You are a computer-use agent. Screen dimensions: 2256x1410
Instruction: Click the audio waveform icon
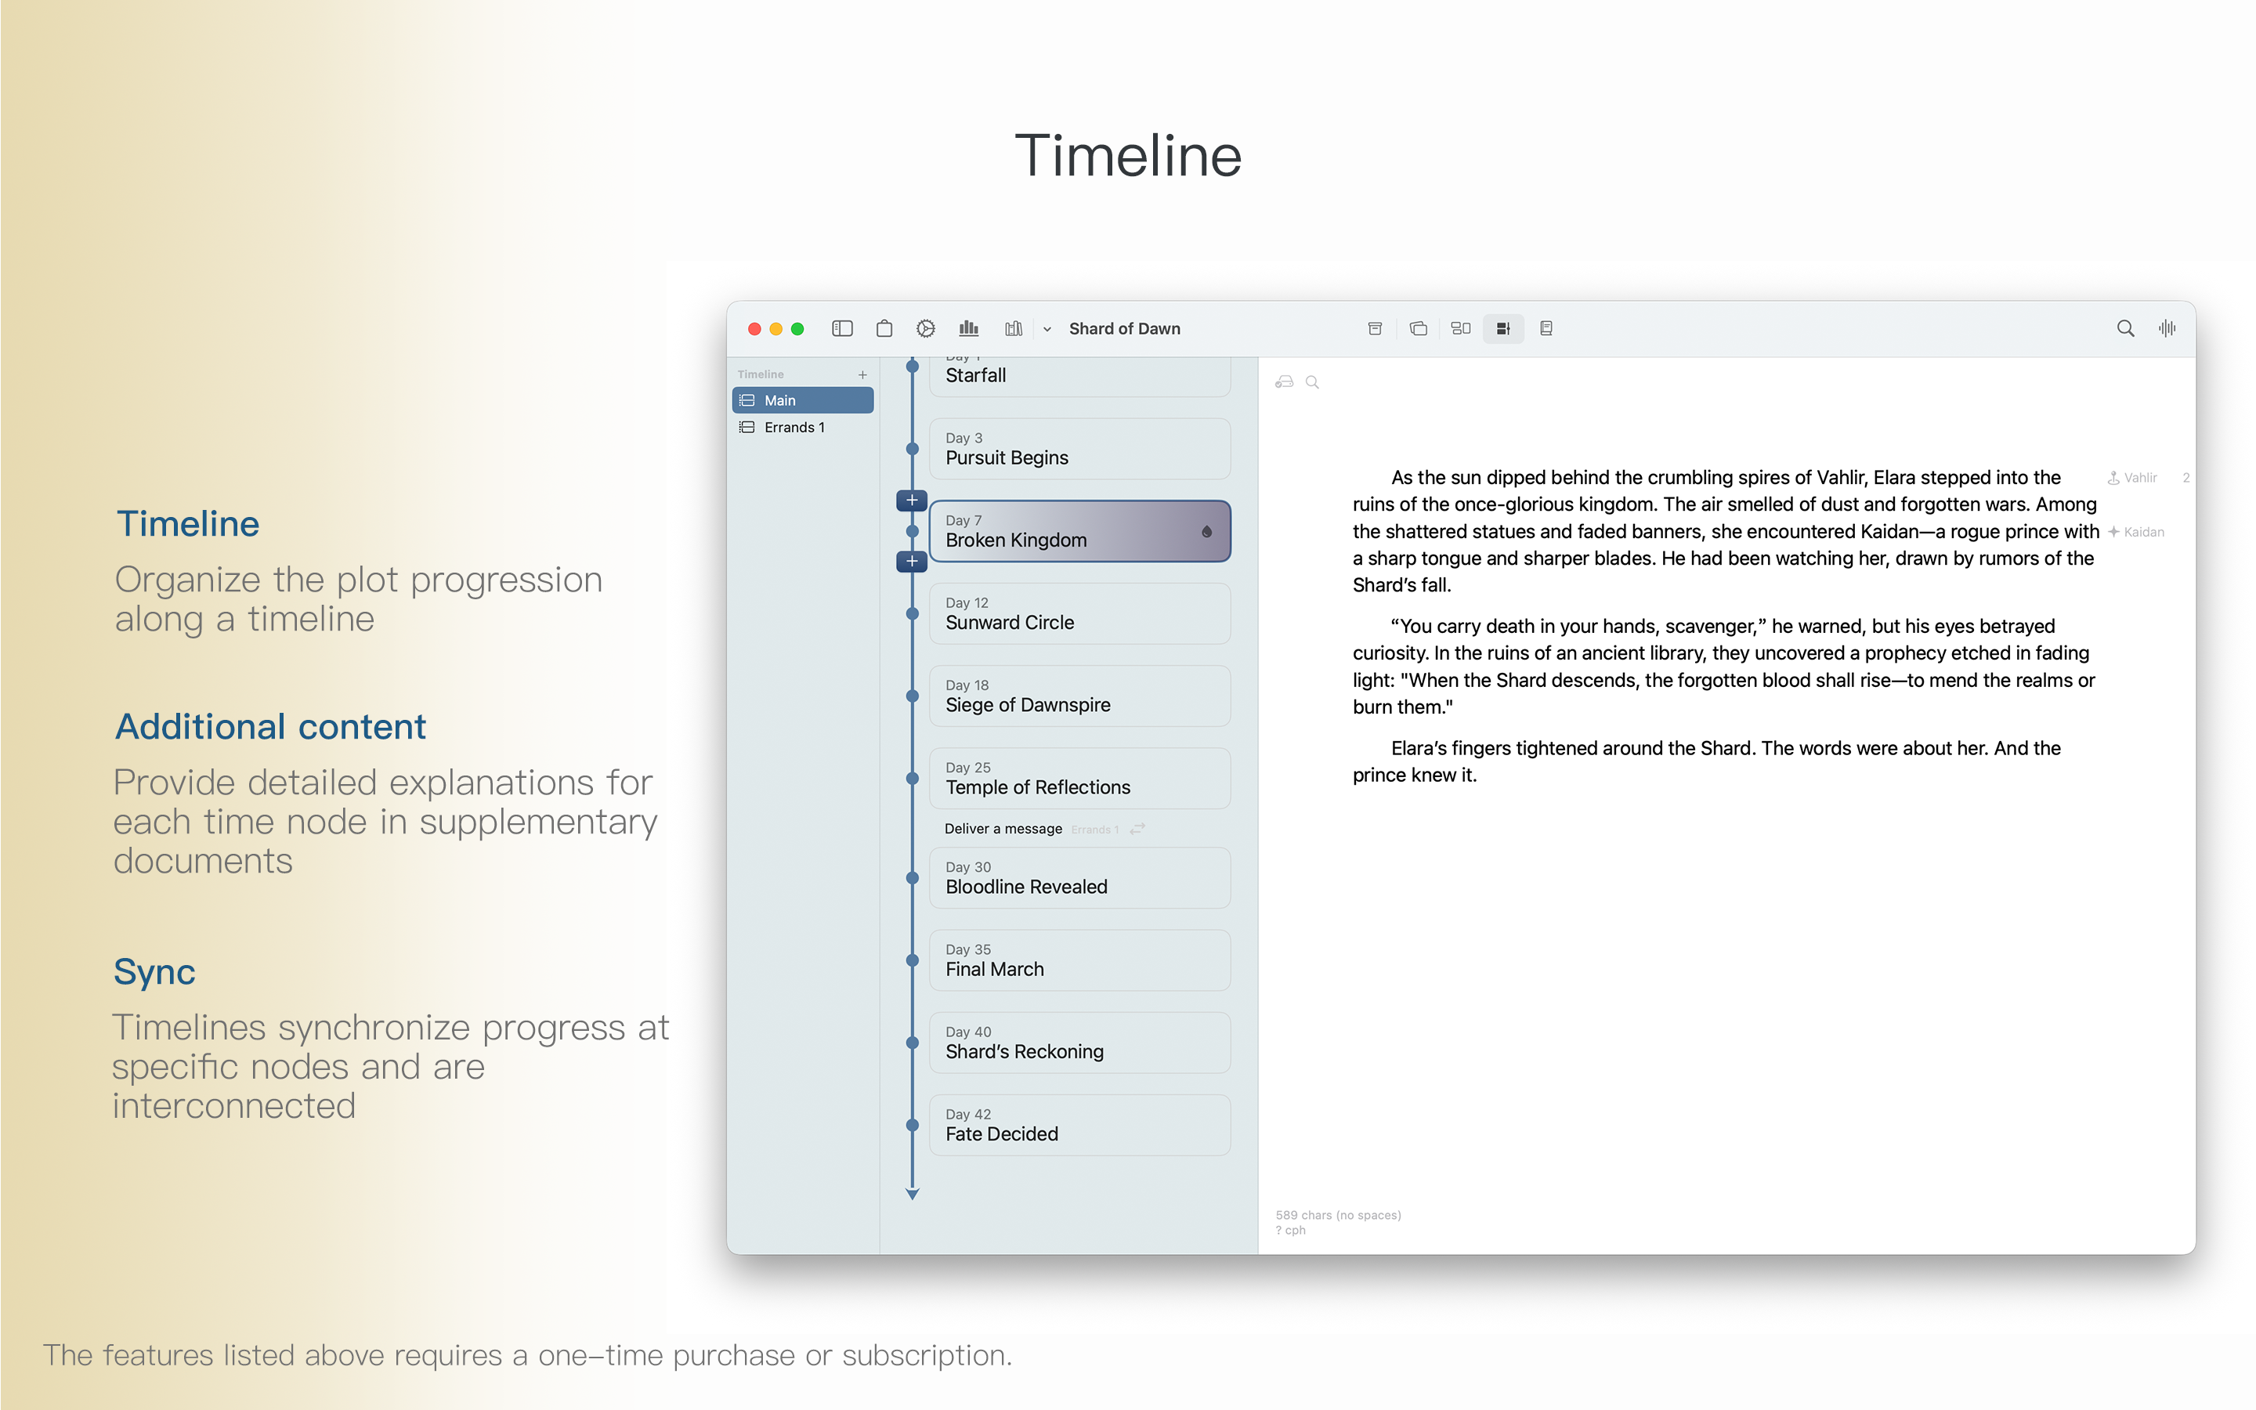[2167, 328]
